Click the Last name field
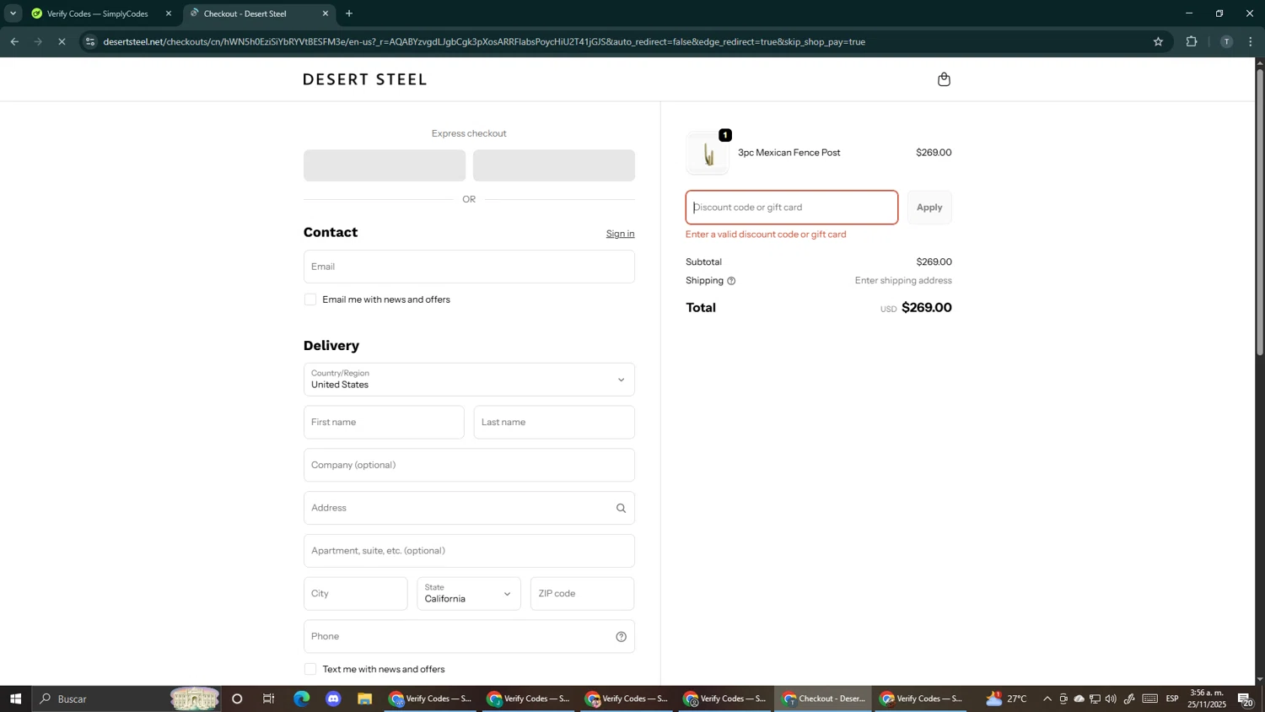1265x712 pixels. [554, 423]
